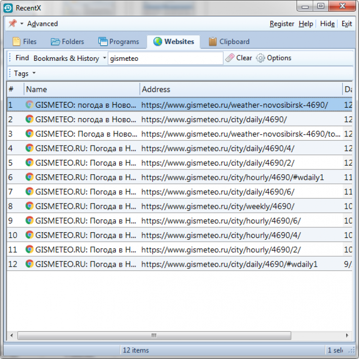Click the scroll right arrow
The height and width of the screenshot is (359, 359).
coord(347,336)
